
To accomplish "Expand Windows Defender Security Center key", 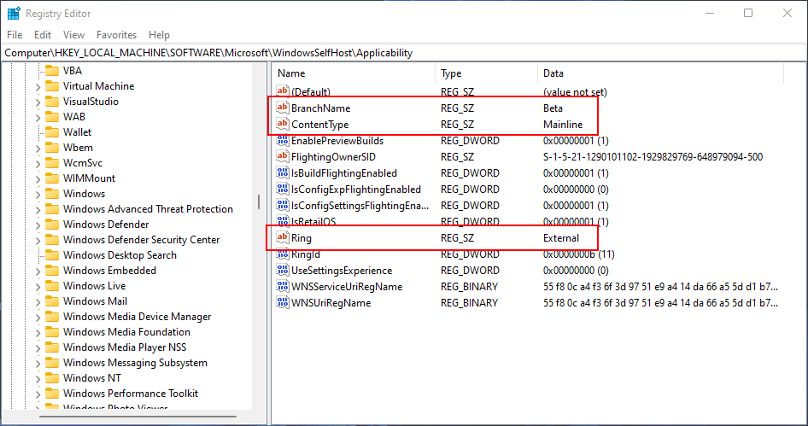I will (38, 241).
